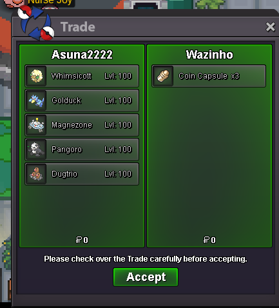279x308 pixels.
Task: Click Golduck's Lvl: 100 label
Action: coord(118,101)
